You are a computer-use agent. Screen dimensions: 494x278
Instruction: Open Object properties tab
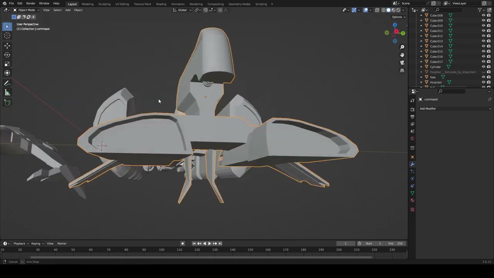(412, 157)
